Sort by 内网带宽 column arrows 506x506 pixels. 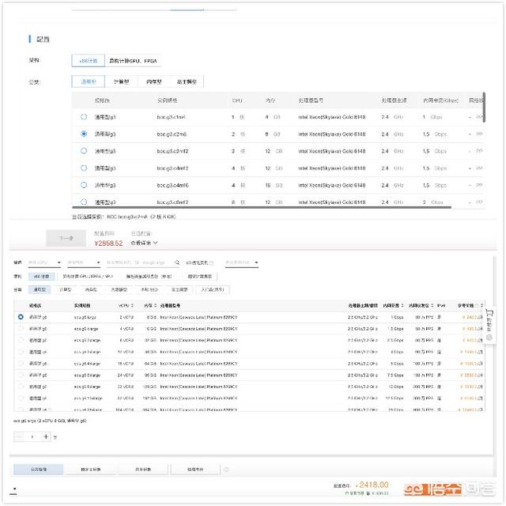point(402,305)
